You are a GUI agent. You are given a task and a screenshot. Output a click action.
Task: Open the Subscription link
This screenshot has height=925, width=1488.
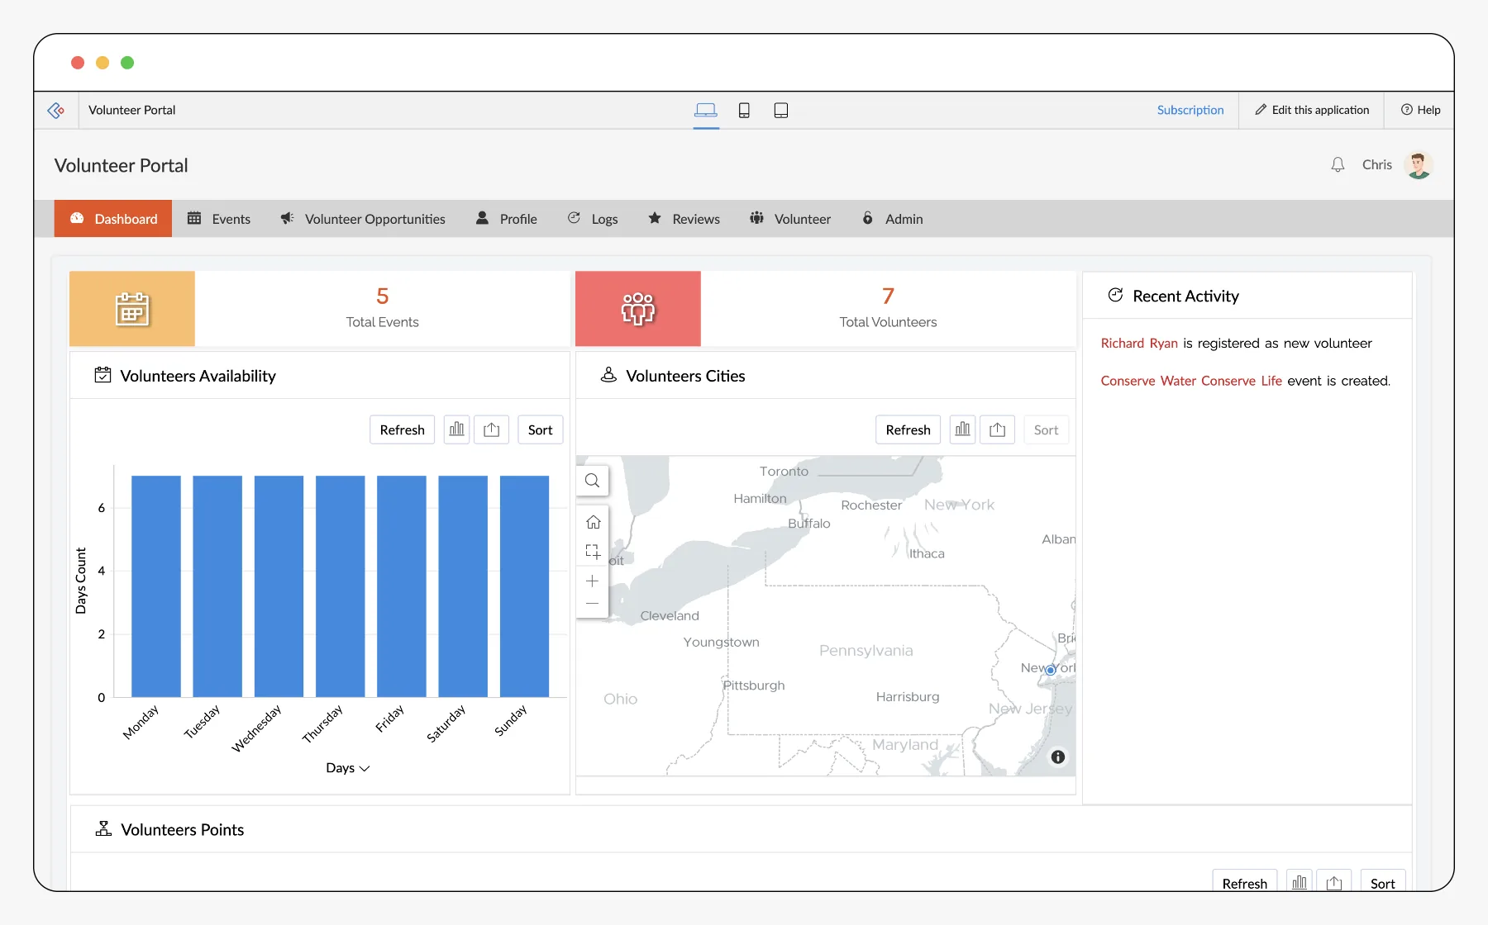[1190, 110]
